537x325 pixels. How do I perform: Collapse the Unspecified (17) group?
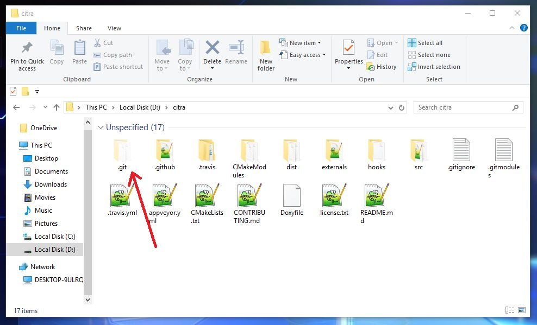pyautogui.click(x=101, y=127)
